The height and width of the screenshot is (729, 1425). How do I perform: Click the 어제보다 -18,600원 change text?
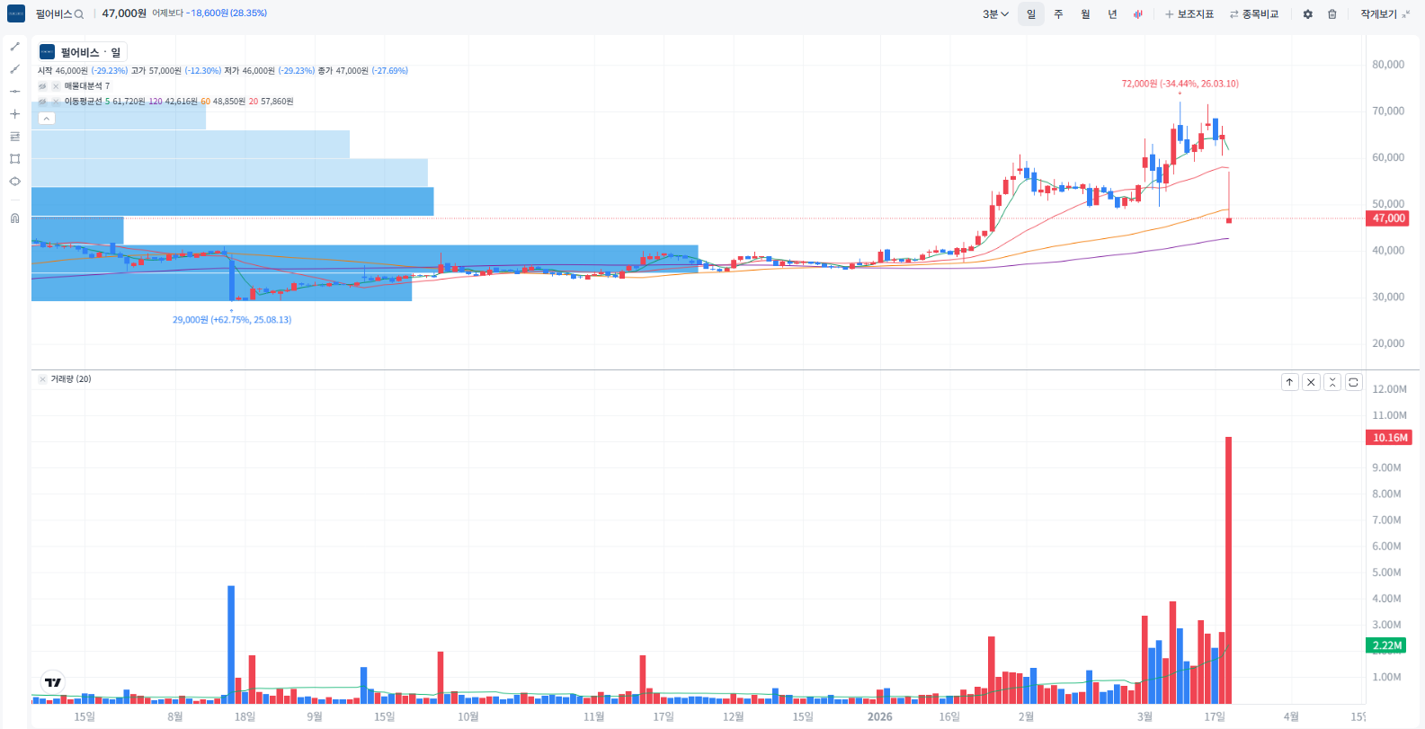point(209,13)
